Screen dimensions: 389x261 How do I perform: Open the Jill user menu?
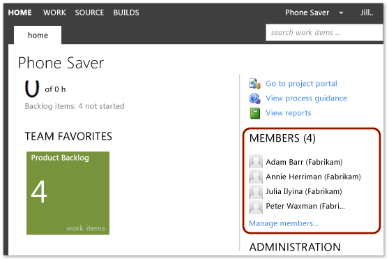click(367, 13)
